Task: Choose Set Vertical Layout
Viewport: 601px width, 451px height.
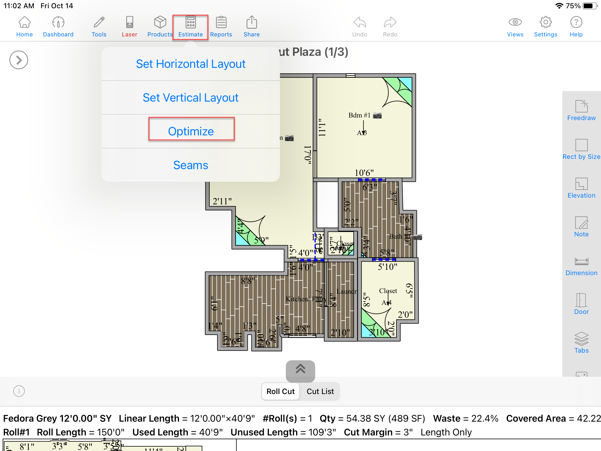Action: (190, 97)
